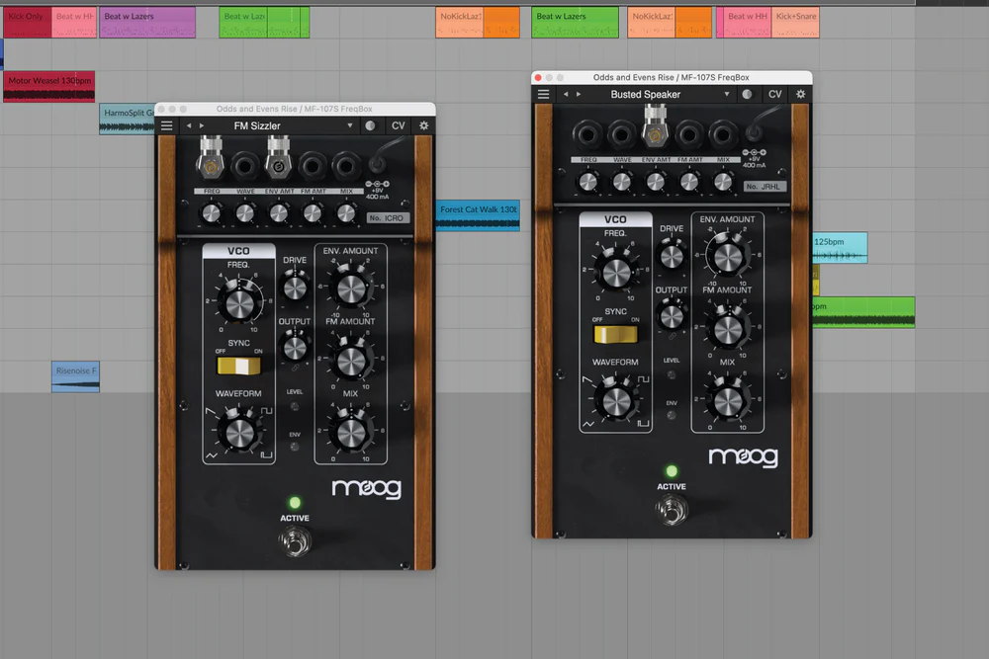
Task: Enable CV mode in the FM Sizzler window
Action: tap(399, 125)
